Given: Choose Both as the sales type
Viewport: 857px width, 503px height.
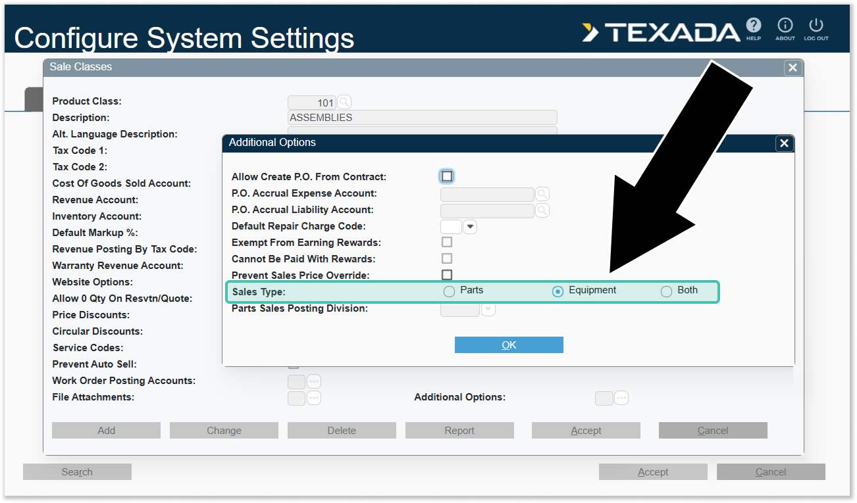Looking at the screenshot, I should [666, 291].
